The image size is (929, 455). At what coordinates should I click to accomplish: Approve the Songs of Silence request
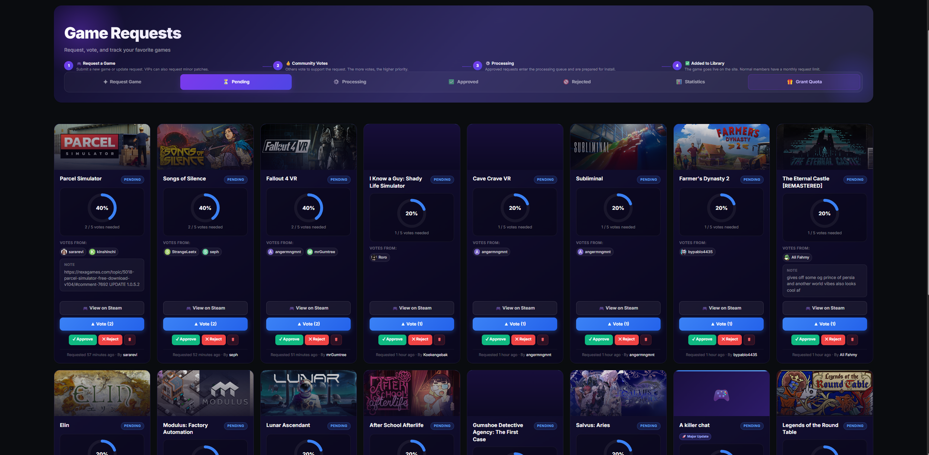pos(186,339)
